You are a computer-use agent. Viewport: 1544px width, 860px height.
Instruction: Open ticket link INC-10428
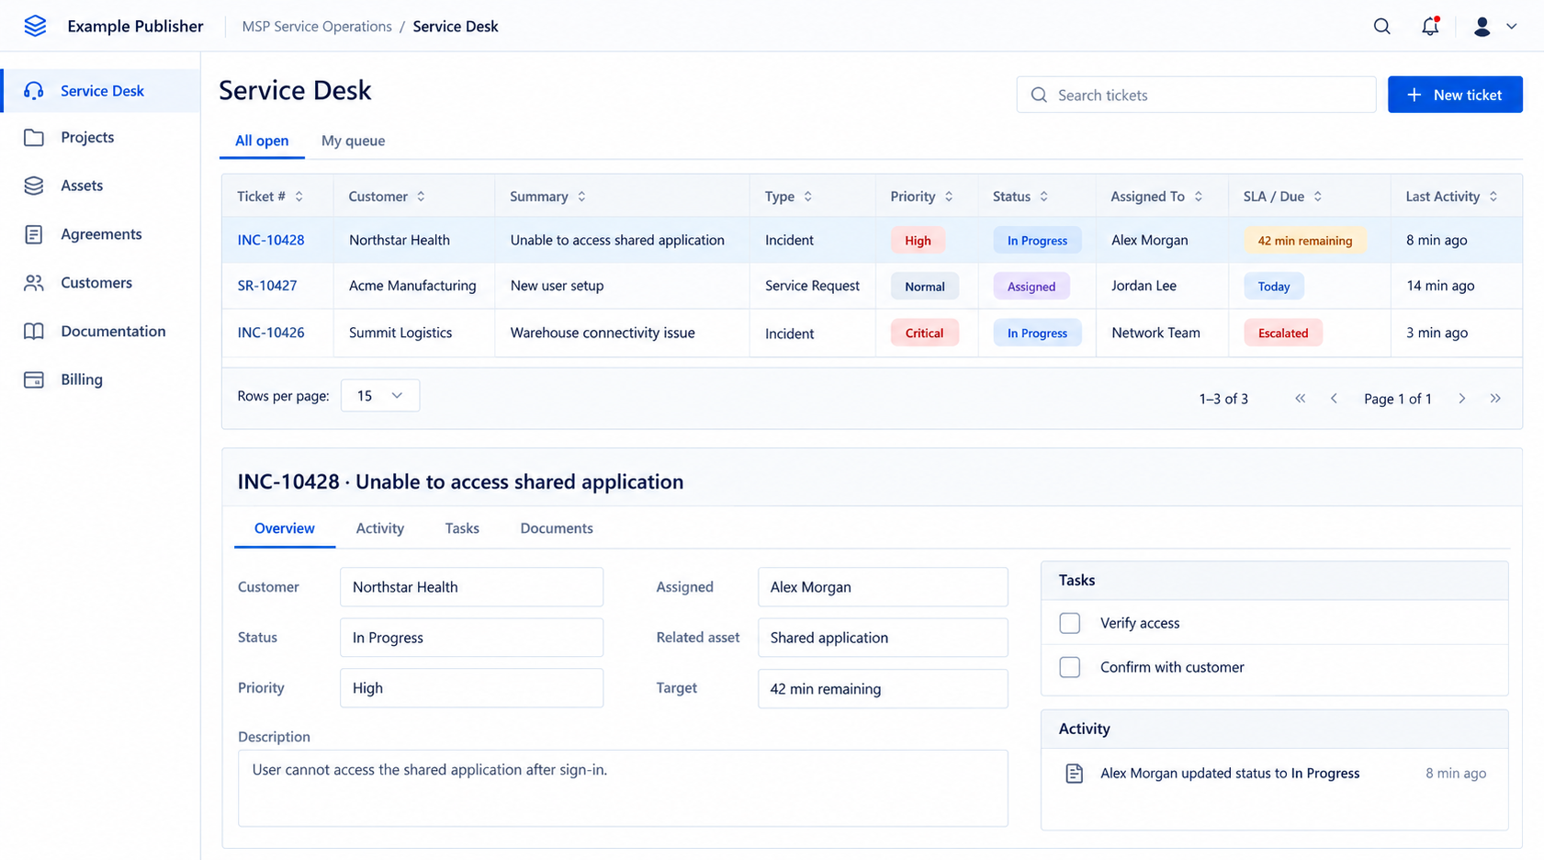click(271, 240)
